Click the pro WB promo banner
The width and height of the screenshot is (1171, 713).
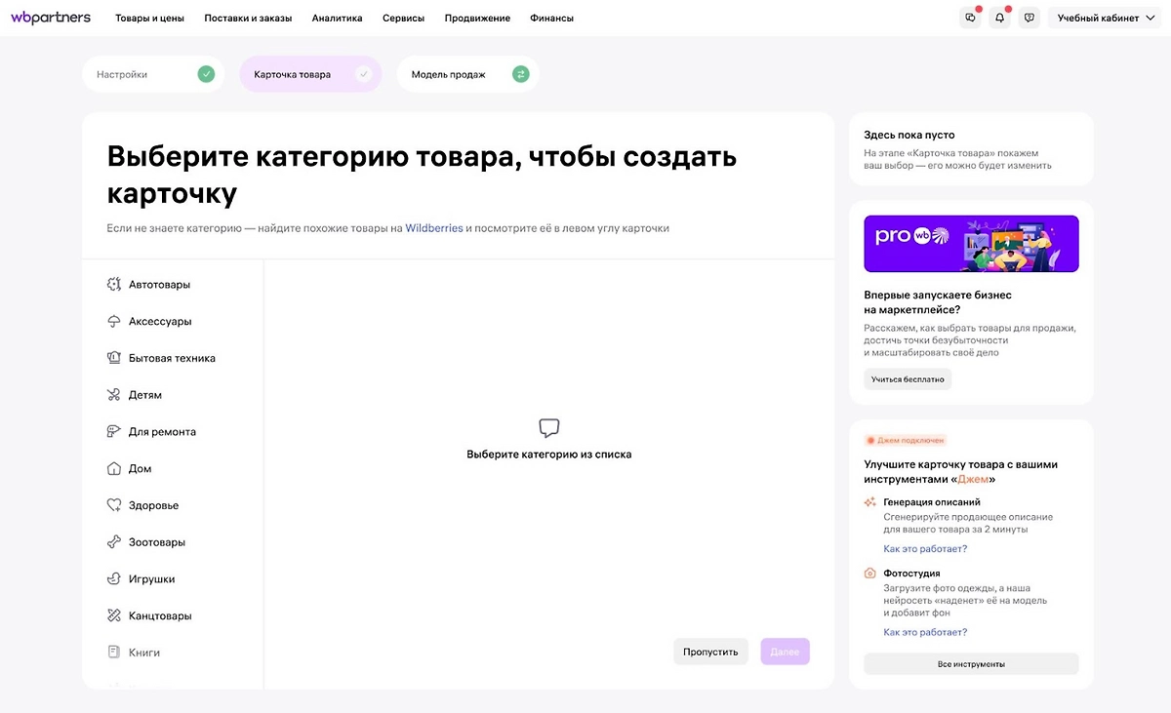971,244
